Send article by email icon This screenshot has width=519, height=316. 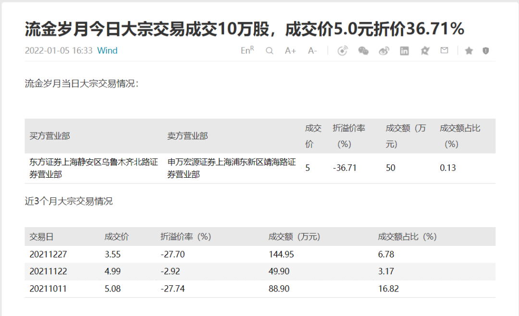click(444, 50)
